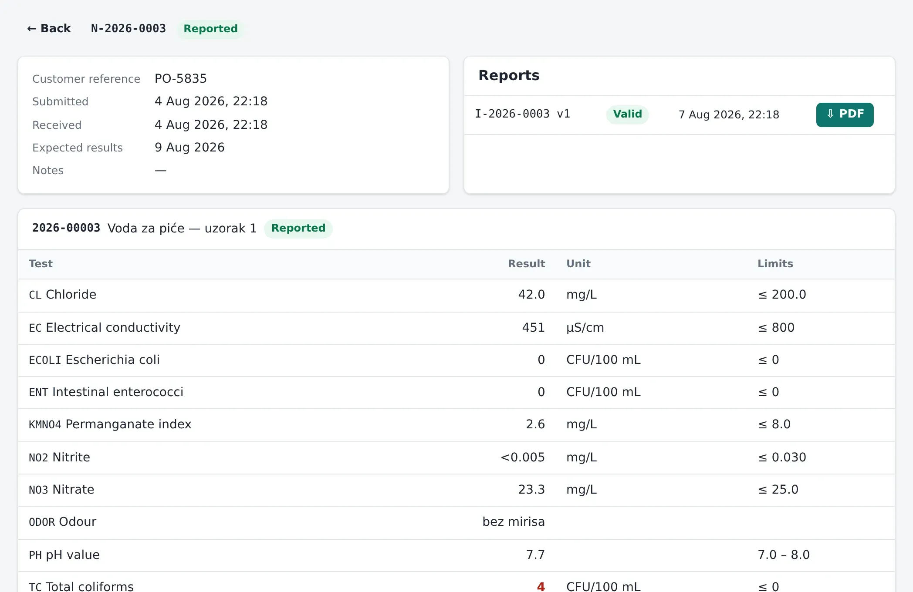
Task: Select sample name Voda za piće — uzorak 1
Action: [x=182, y=228]
